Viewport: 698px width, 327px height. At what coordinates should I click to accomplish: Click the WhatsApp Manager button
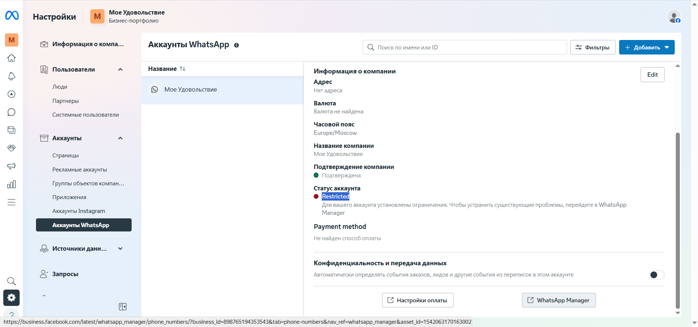(558, 300)
